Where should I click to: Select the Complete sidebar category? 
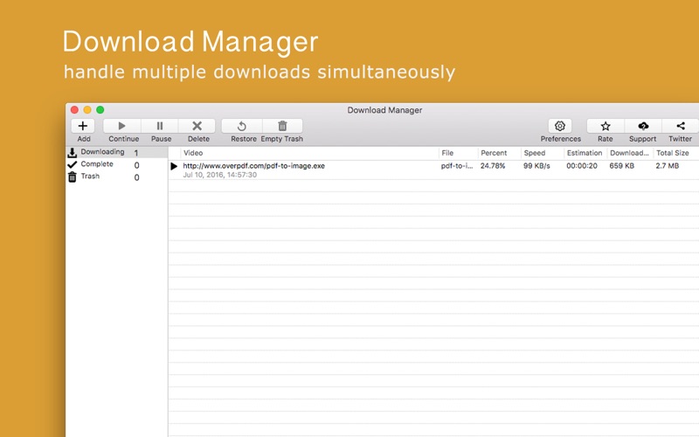(116, 164)
